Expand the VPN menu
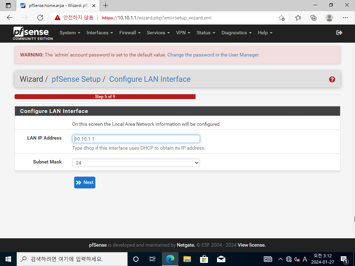355x266 pixels. tap(183, 33)
